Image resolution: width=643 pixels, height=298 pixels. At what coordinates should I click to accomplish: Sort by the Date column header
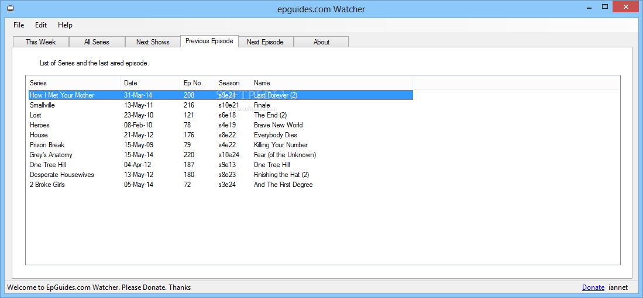click(x=150, y=83)
